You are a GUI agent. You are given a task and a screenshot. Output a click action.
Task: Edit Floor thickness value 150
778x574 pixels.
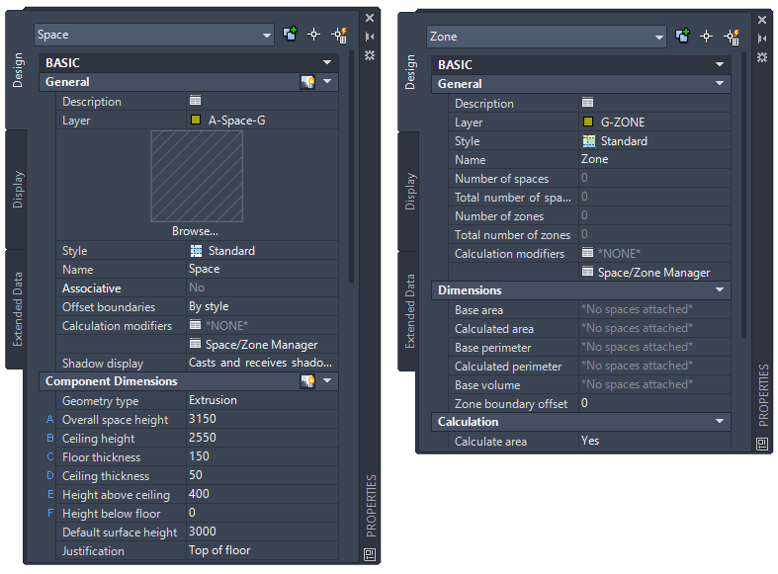(x=263, y=457)
